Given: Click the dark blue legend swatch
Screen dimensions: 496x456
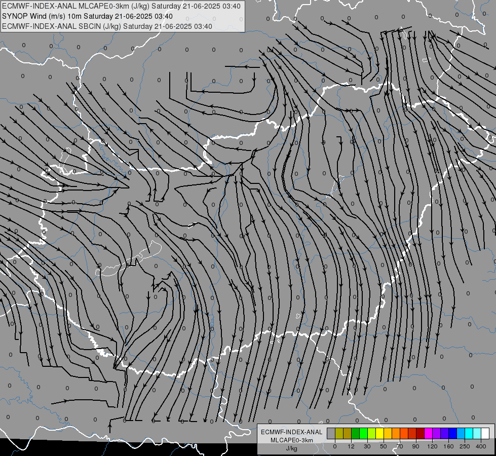Looking at the screenshot, I should tap(453, 433).
